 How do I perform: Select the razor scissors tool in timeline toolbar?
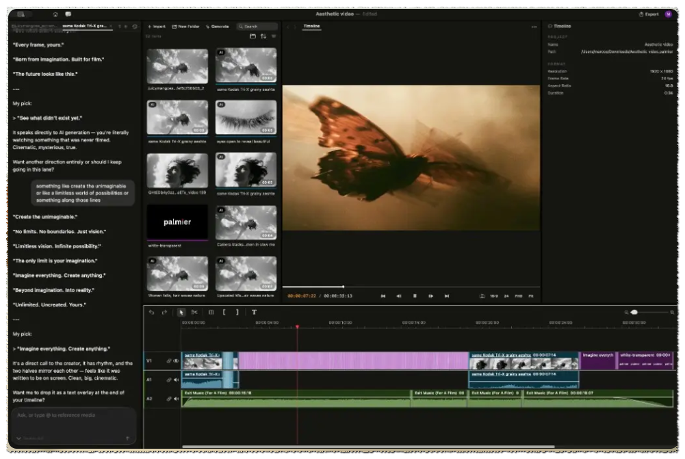pyautogui.click(x=194, y=312)
